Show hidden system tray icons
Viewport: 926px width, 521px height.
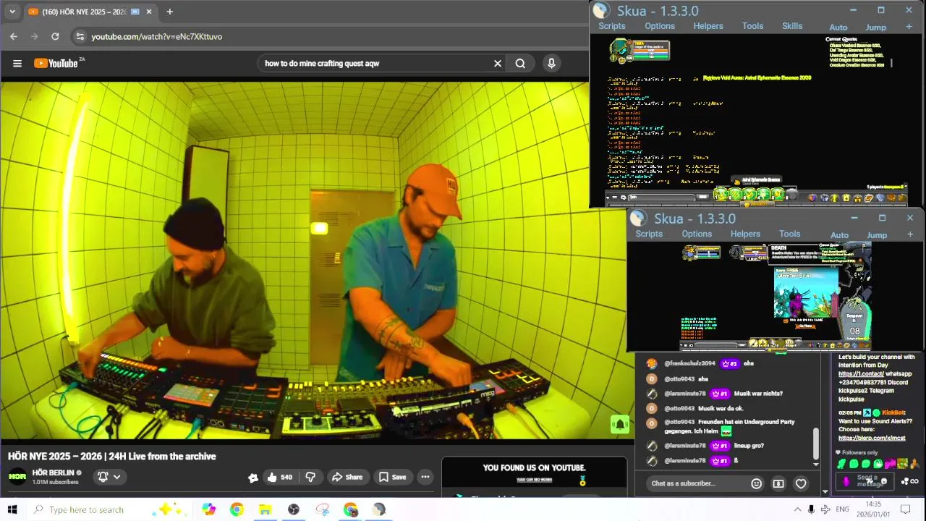pyautogui.click(x=797, y=509)
